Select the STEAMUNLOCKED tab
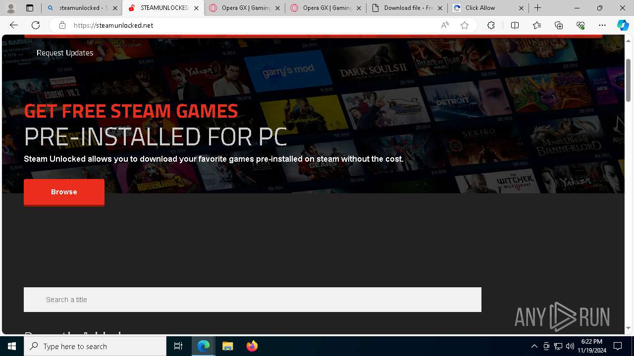The image size is (634, 356). [163, 8]
